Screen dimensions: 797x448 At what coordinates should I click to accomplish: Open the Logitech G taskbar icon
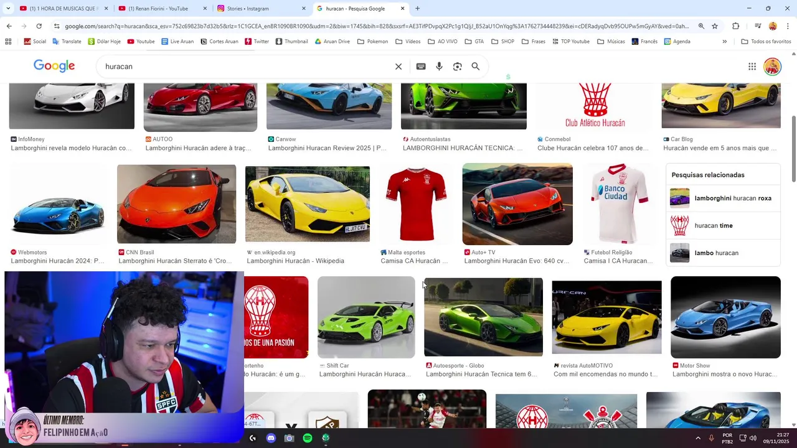[252, 438]
